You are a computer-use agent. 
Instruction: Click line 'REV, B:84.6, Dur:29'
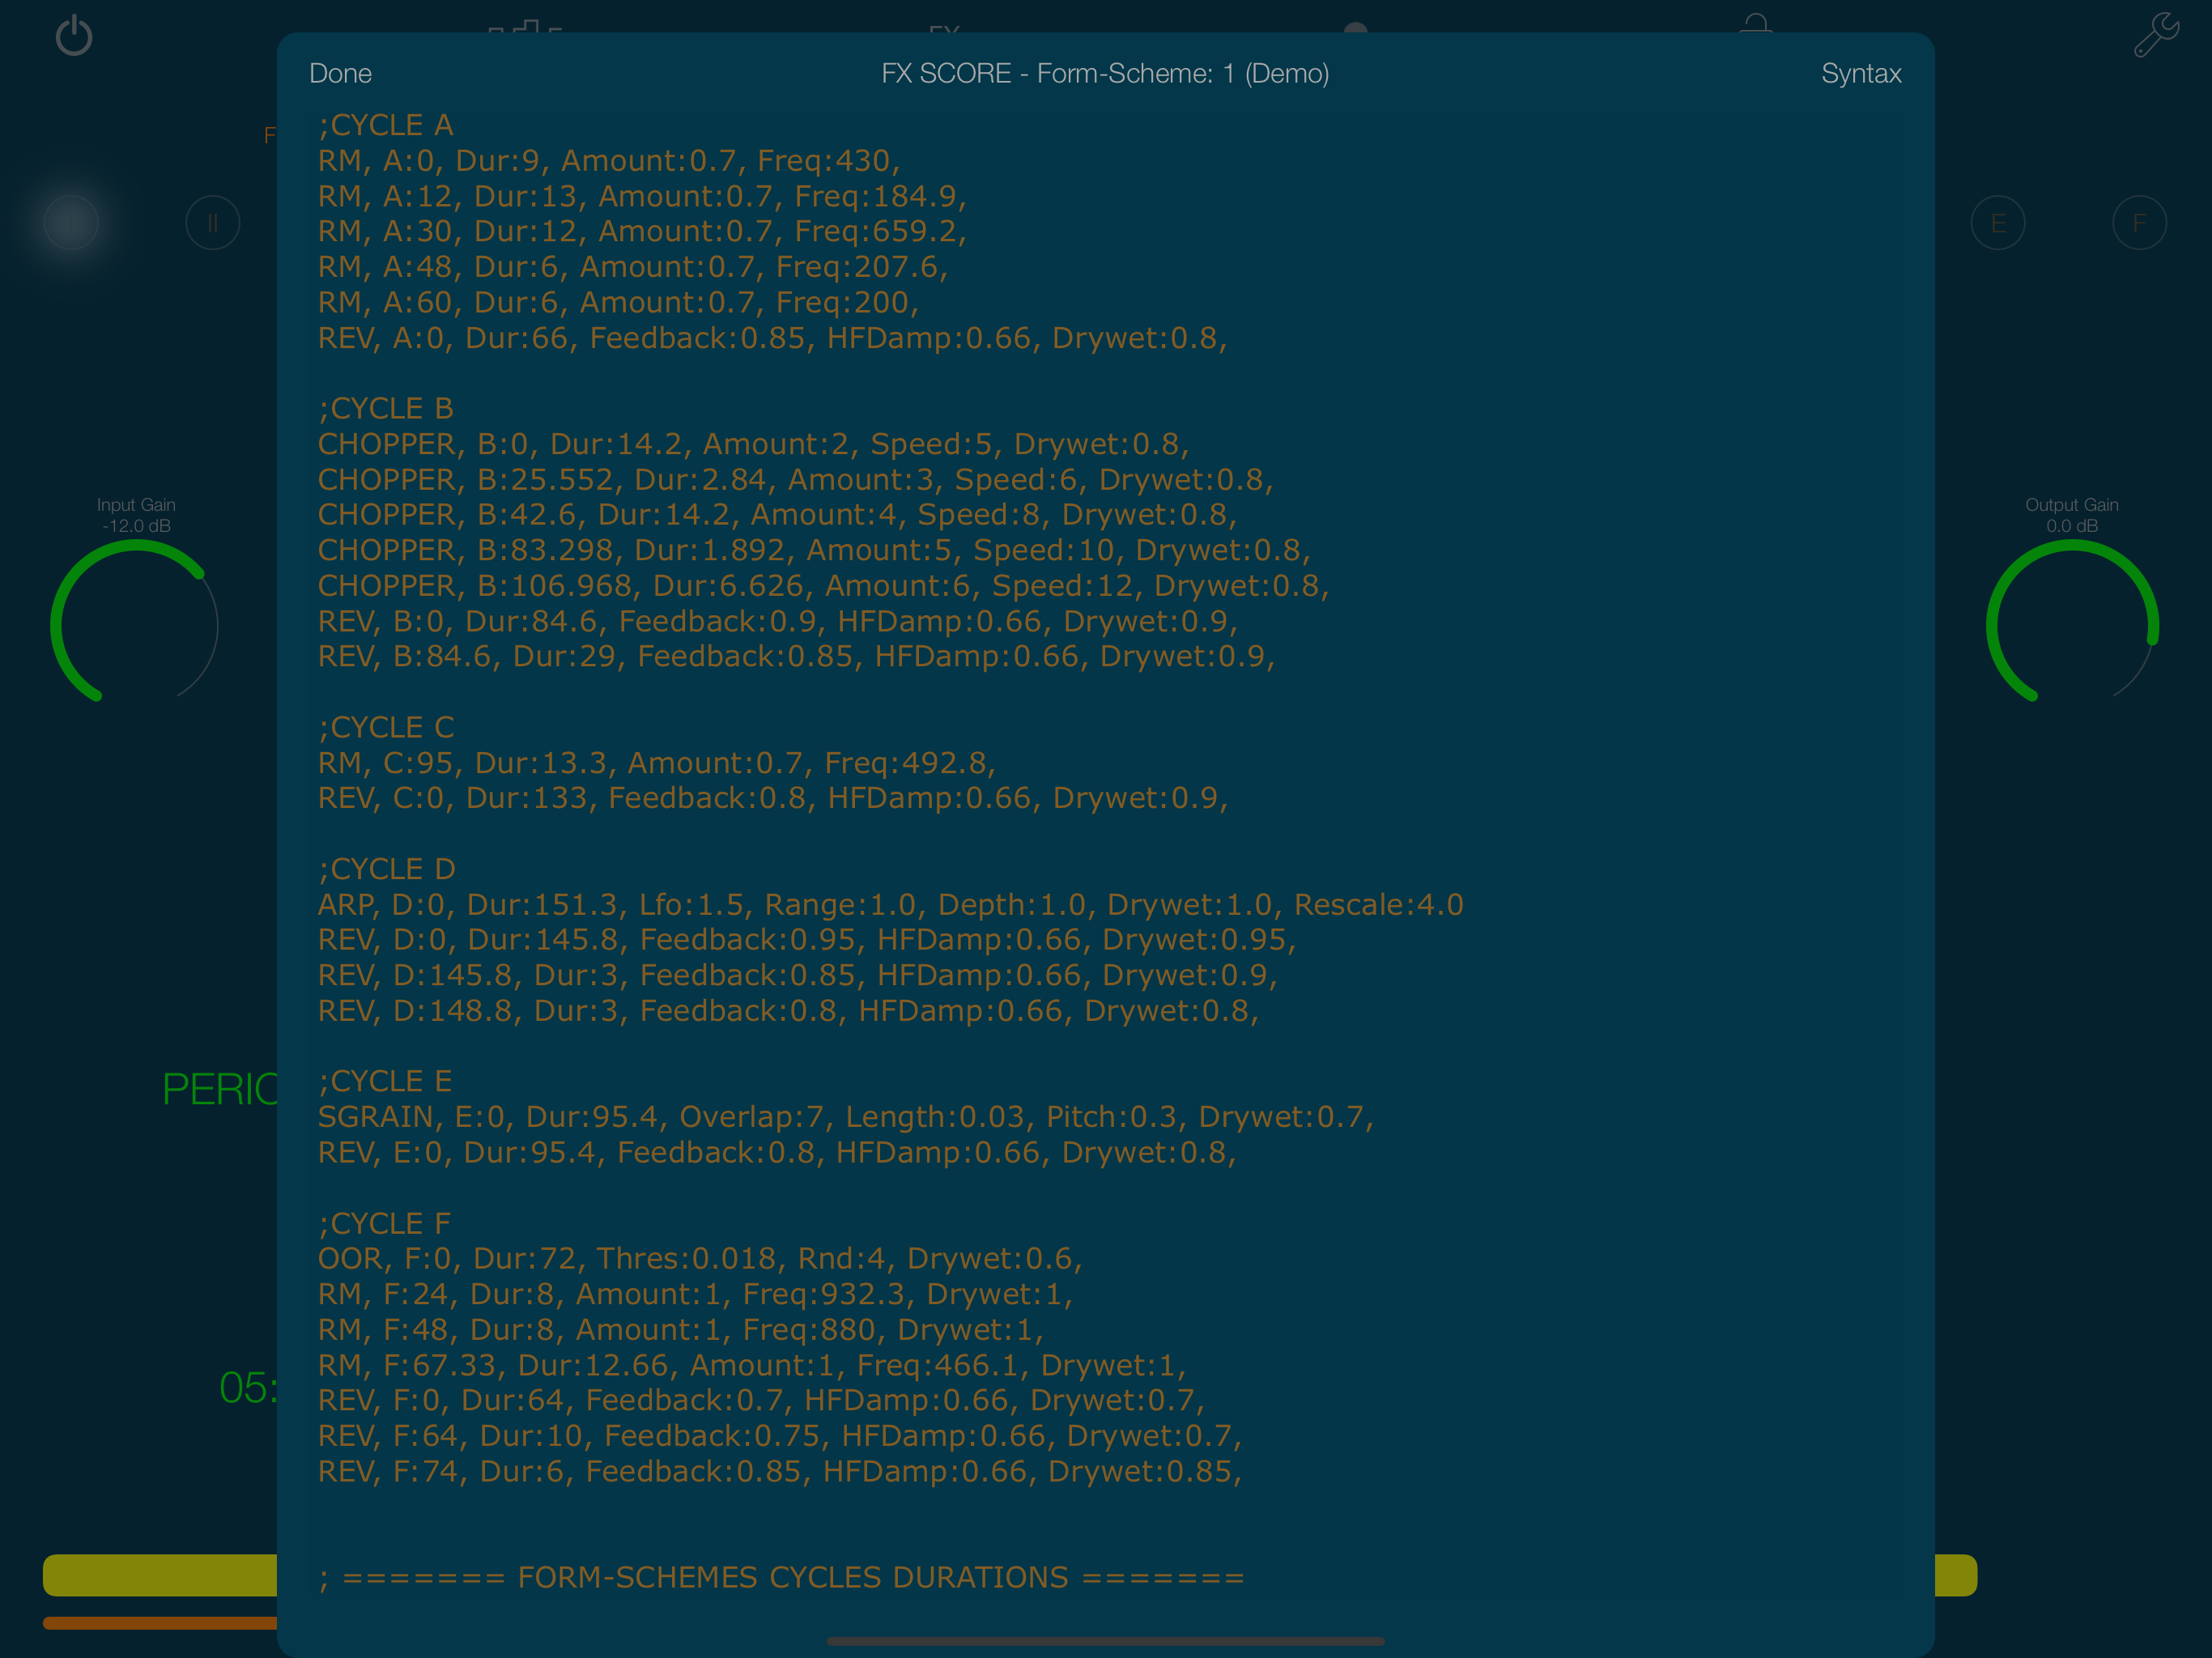[x=797, y=656]
